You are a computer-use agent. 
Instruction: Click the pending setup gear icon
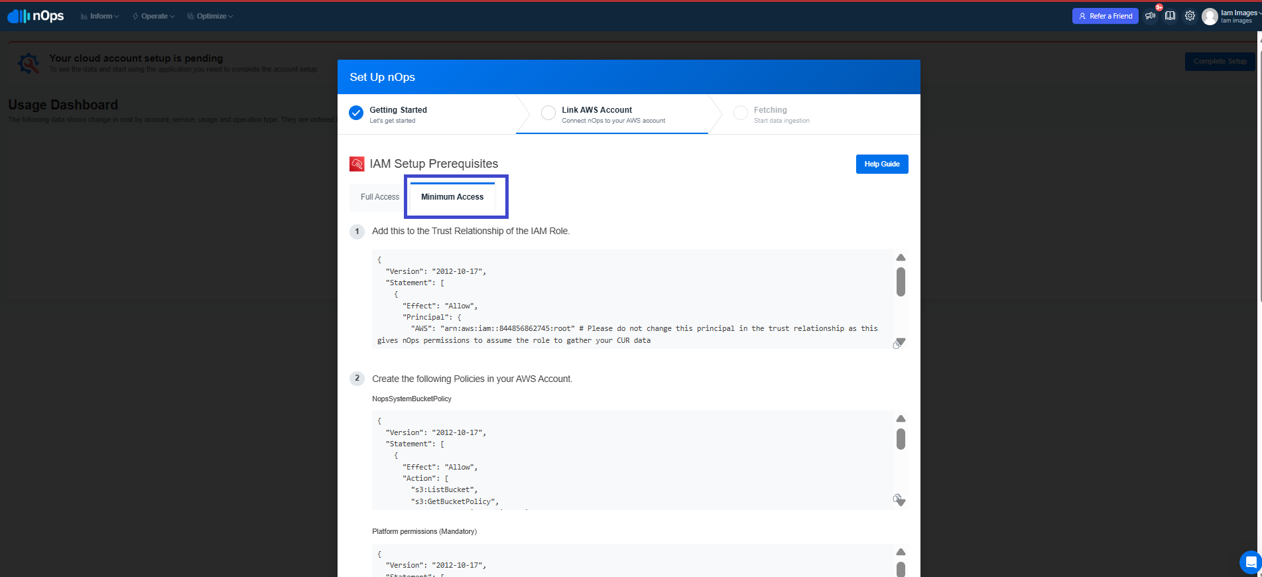pyautogui.click(x=29, y=64)
